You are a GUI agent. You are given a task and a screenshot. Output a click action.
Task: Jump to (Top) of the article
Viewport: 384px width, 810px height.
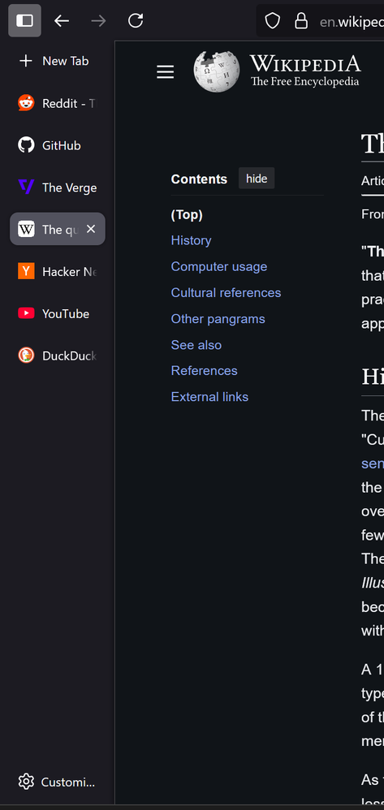point(187,215)
